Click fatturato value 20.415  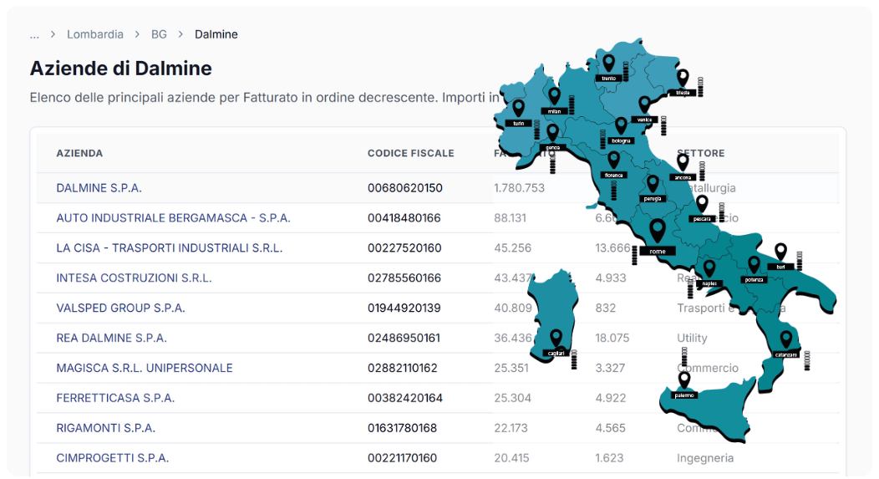511,458
